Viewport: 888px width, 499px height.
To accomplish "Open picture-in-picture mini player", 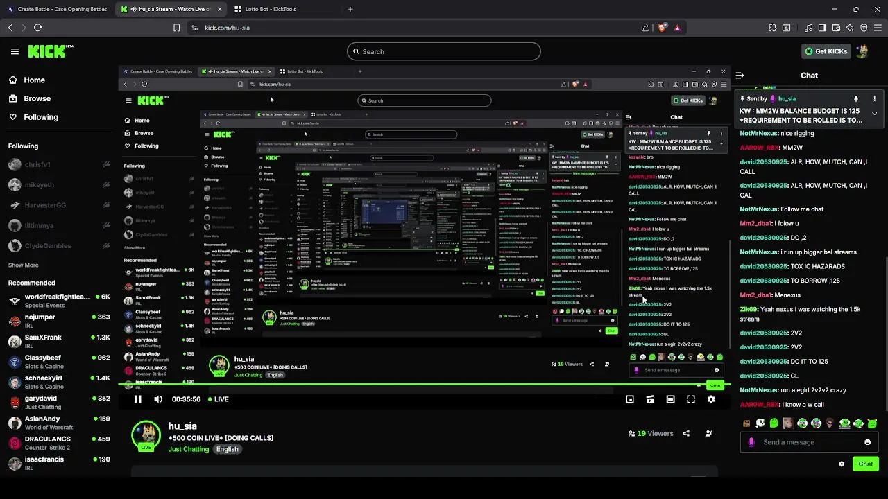I will coord(630,399).
